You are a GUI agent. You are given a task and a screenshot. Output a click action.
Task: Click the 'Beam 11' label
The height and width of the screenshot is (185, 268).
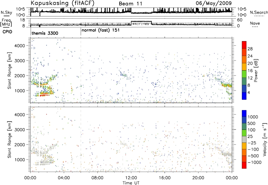(131, 4)
